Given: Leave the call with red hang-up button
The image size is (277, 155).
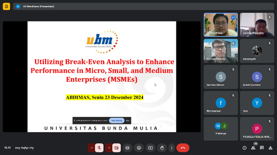Looking at the screenshot, I should (183, 148).
